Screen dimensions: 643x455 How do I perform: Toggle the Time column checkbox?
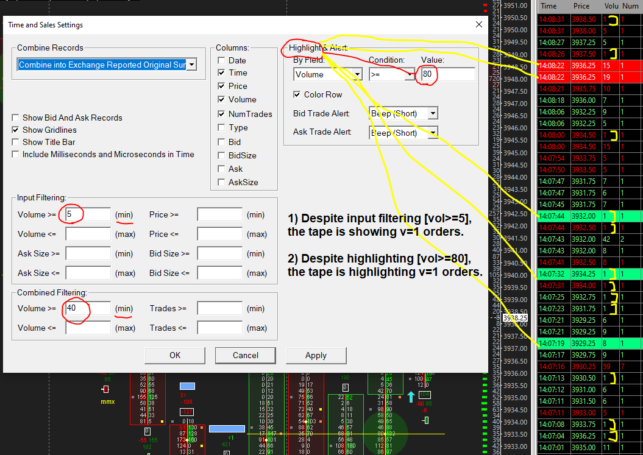(221, 72)
